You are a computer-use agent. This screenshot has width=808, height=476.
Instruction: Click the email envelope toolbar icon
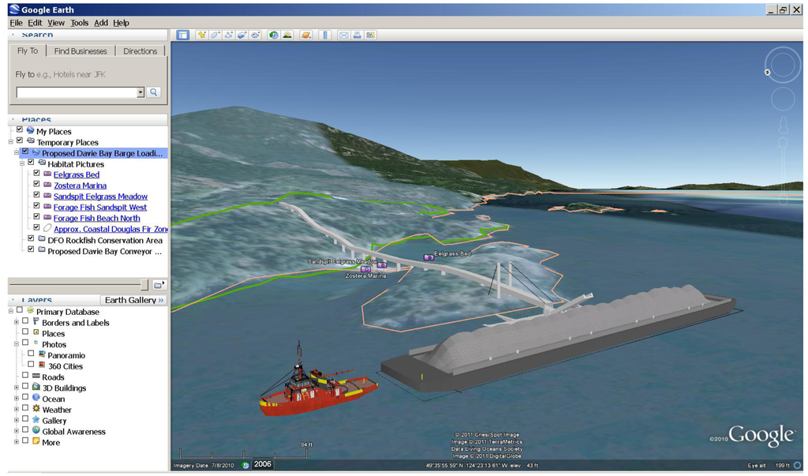click(343, 35)
